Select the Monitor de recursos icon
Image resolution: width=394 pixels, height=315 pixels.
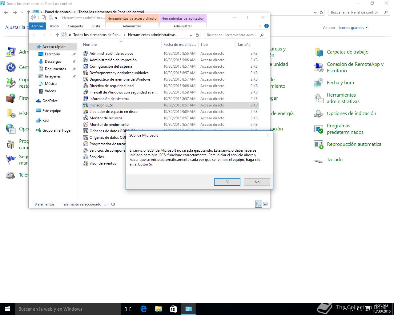86,118
